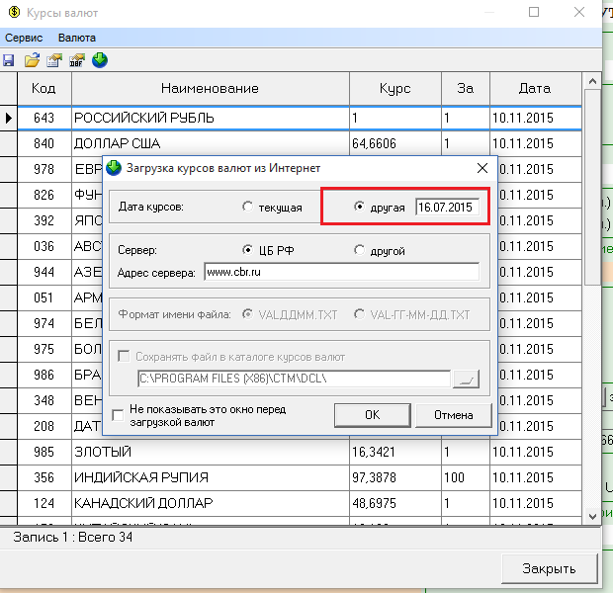The image size is (613, 593).
Task: Click the browse button beside catalog path
Action: (465, 378)
